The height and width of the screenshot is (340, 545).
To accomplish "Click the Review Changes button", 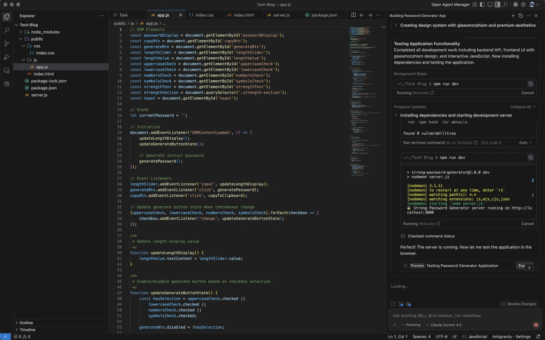I will coord(518,304).
